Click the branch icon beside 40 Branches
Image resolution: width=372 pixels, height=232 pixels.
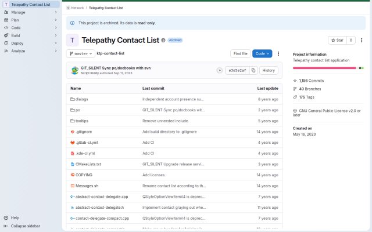click(295, 89)
